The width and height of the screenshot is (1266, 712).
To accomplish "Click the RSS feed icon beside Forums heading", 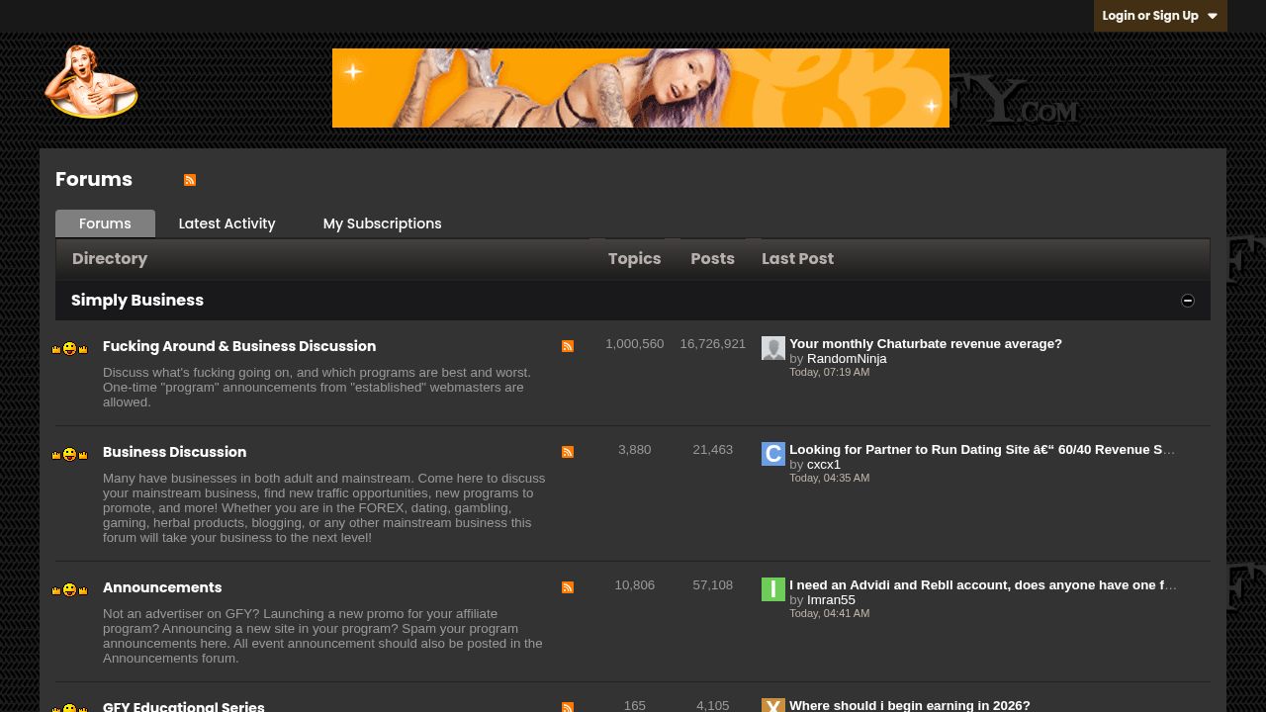I will pos(190,180).
